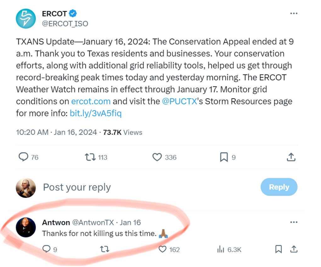Share Antwon's reply
Viewport: 321px width, 267px height.
click(x=294, y=249)
